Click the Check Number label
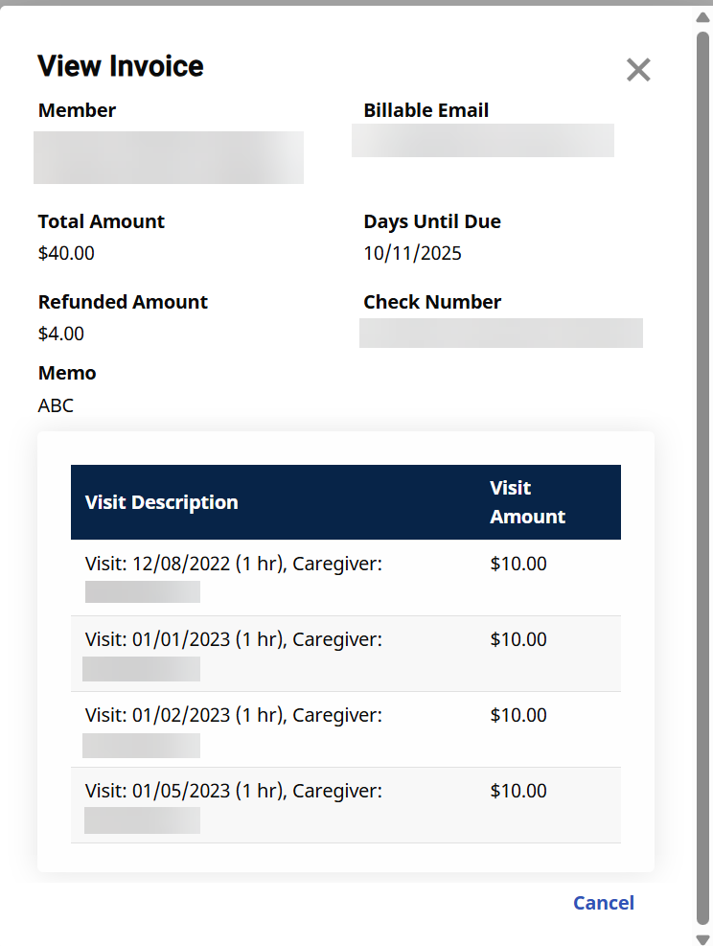The image size is (713, 946). [432, 302]
